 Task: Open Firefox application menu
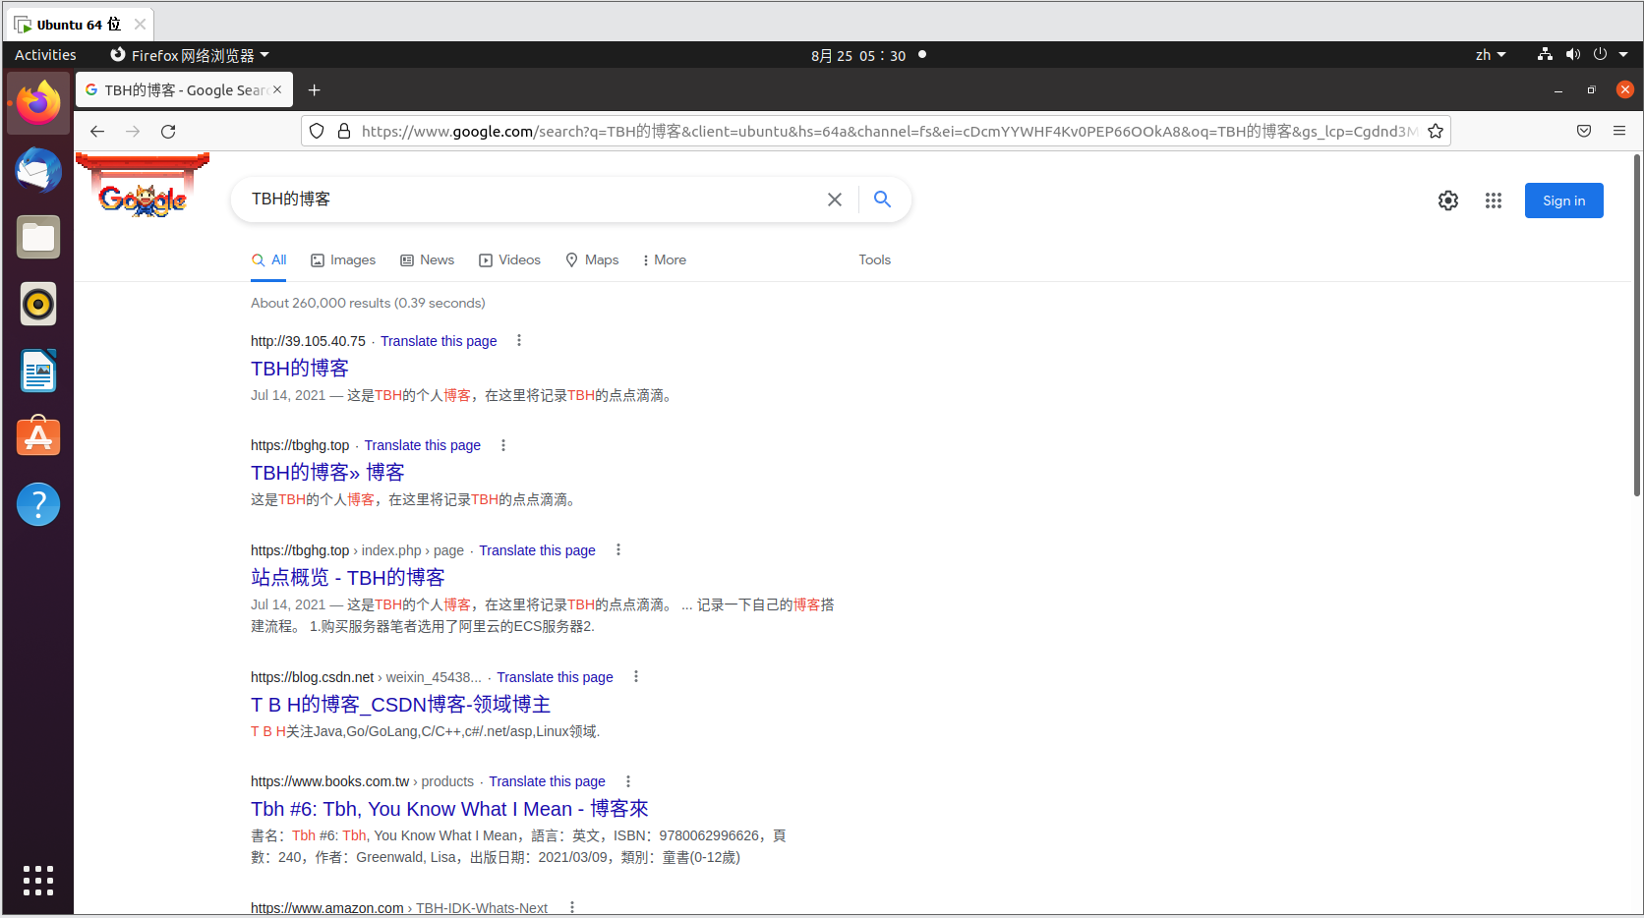pos(1618,132)
